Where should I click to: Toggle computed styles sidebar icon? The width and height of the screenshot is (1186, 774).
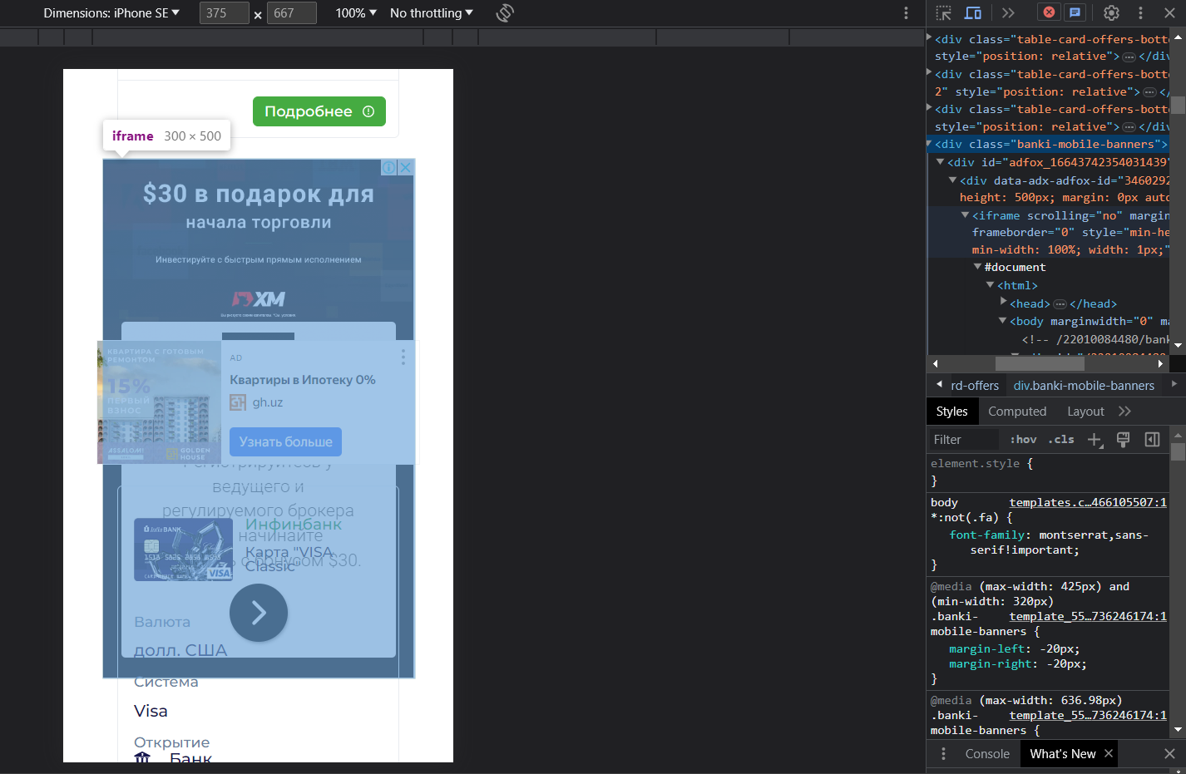[1152, 440]
